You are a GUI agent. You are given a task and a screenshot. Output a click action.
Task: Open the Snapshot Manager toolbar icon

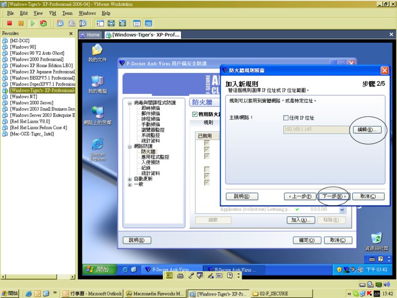83,23
